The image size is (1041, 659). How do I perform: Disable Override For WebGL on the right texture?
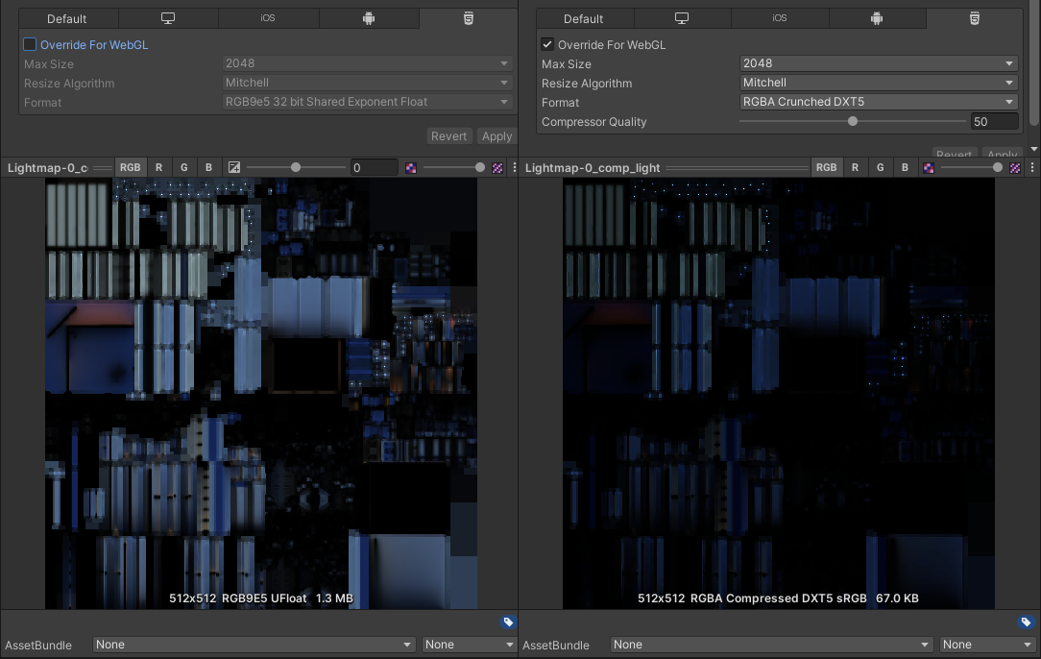(546, 44)
